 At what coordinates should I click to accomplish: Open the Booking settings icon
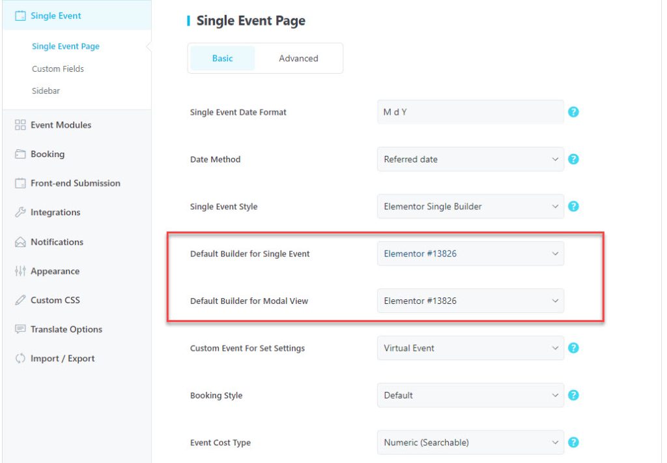coord(20,154)
